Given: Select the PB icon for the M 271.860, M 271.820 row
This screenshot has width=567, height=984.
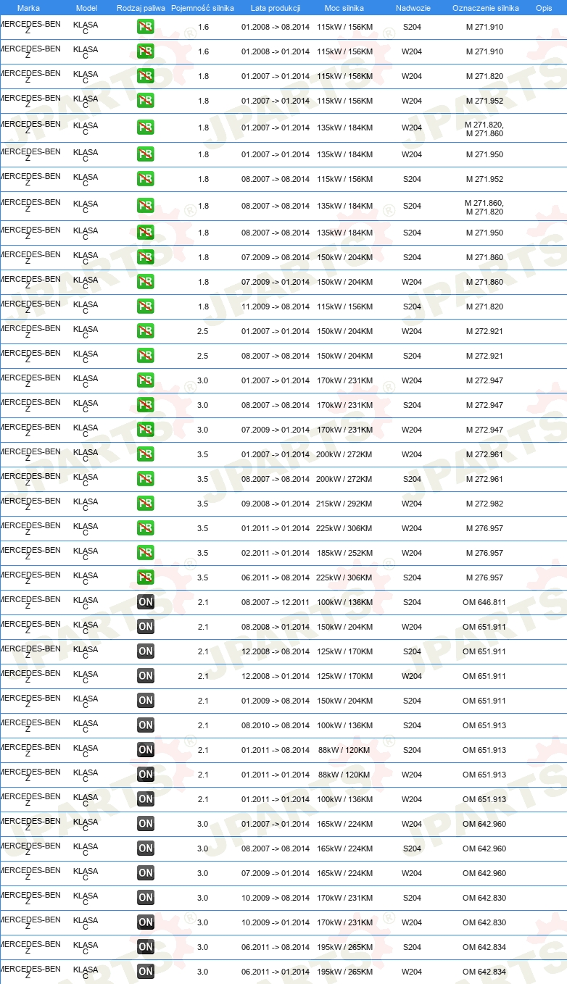Looking at the screenshot, I should click(146, 206).
